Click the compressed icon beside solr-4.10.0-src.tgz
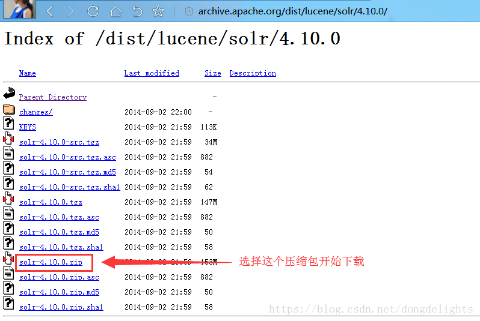This screenshot has height=321, width=480. [x=8, y=138]
